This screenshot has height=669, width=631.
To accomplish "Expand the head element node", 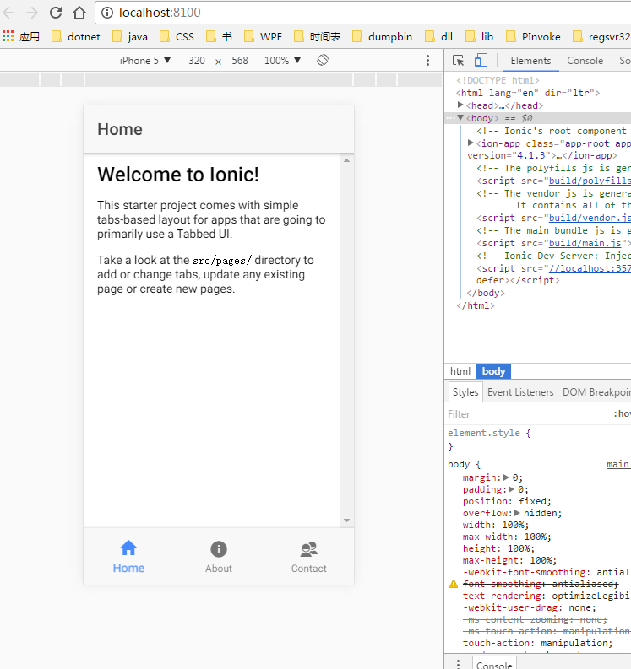I will 460,105.
